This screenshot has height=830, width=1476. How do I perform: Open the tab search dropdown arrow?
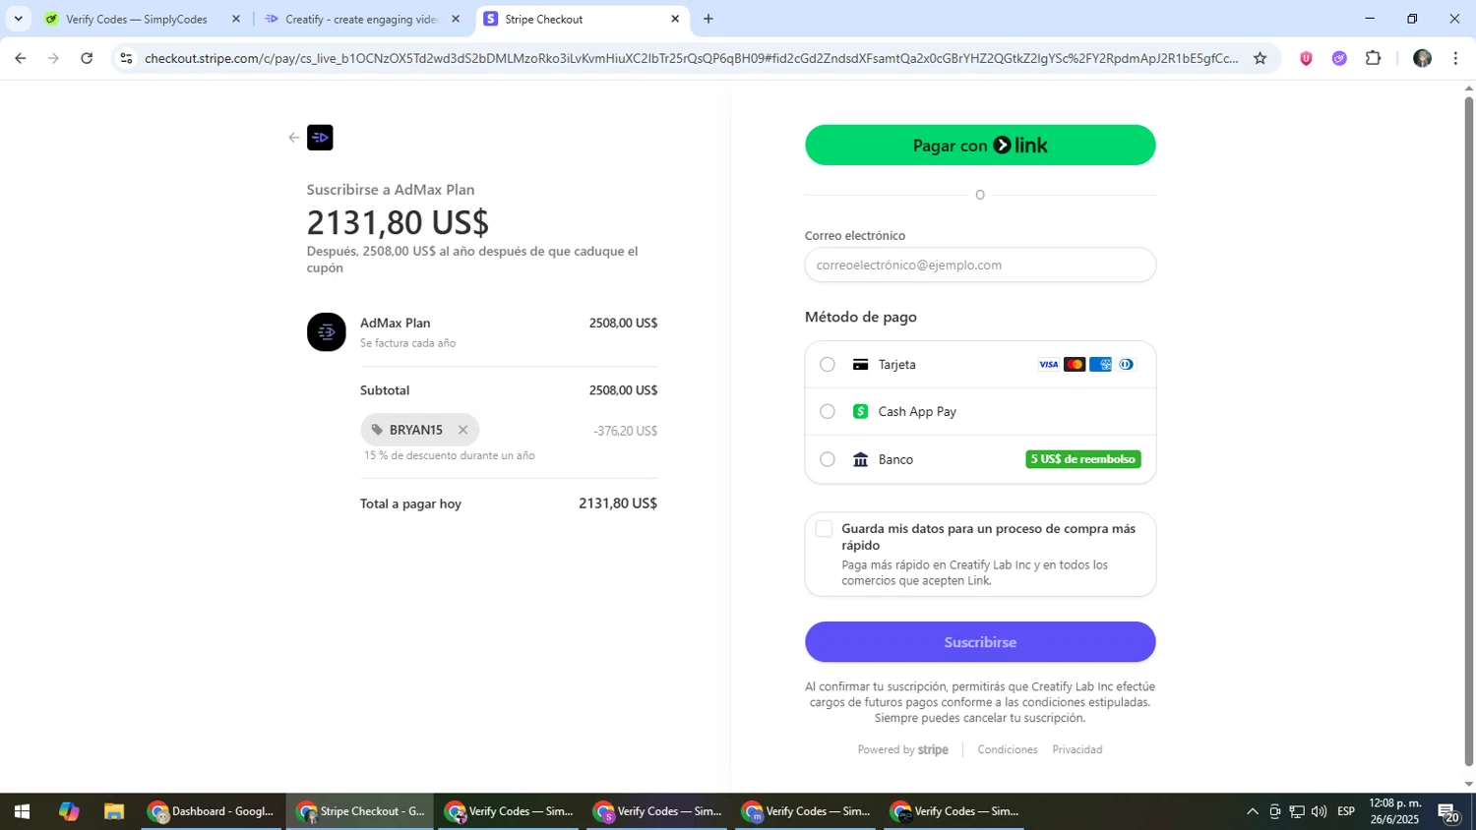pyautogui.click(x=18, y=19)
